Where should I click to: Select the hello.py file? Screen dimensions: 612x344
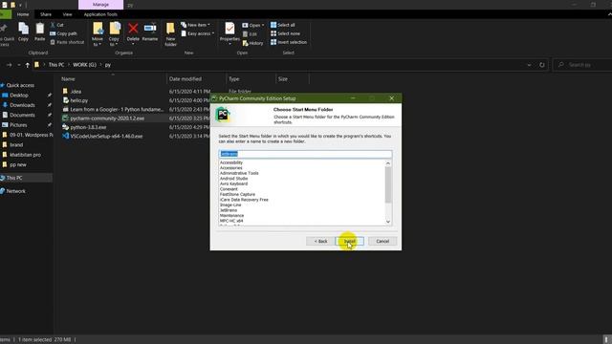click(x=79, y=100)
